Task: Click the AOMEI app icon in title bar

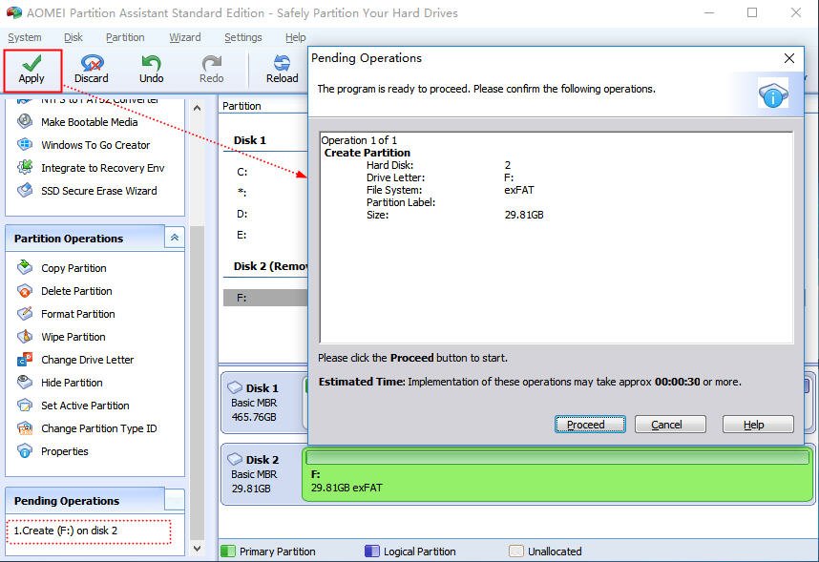Action: (x=14, y=12)
